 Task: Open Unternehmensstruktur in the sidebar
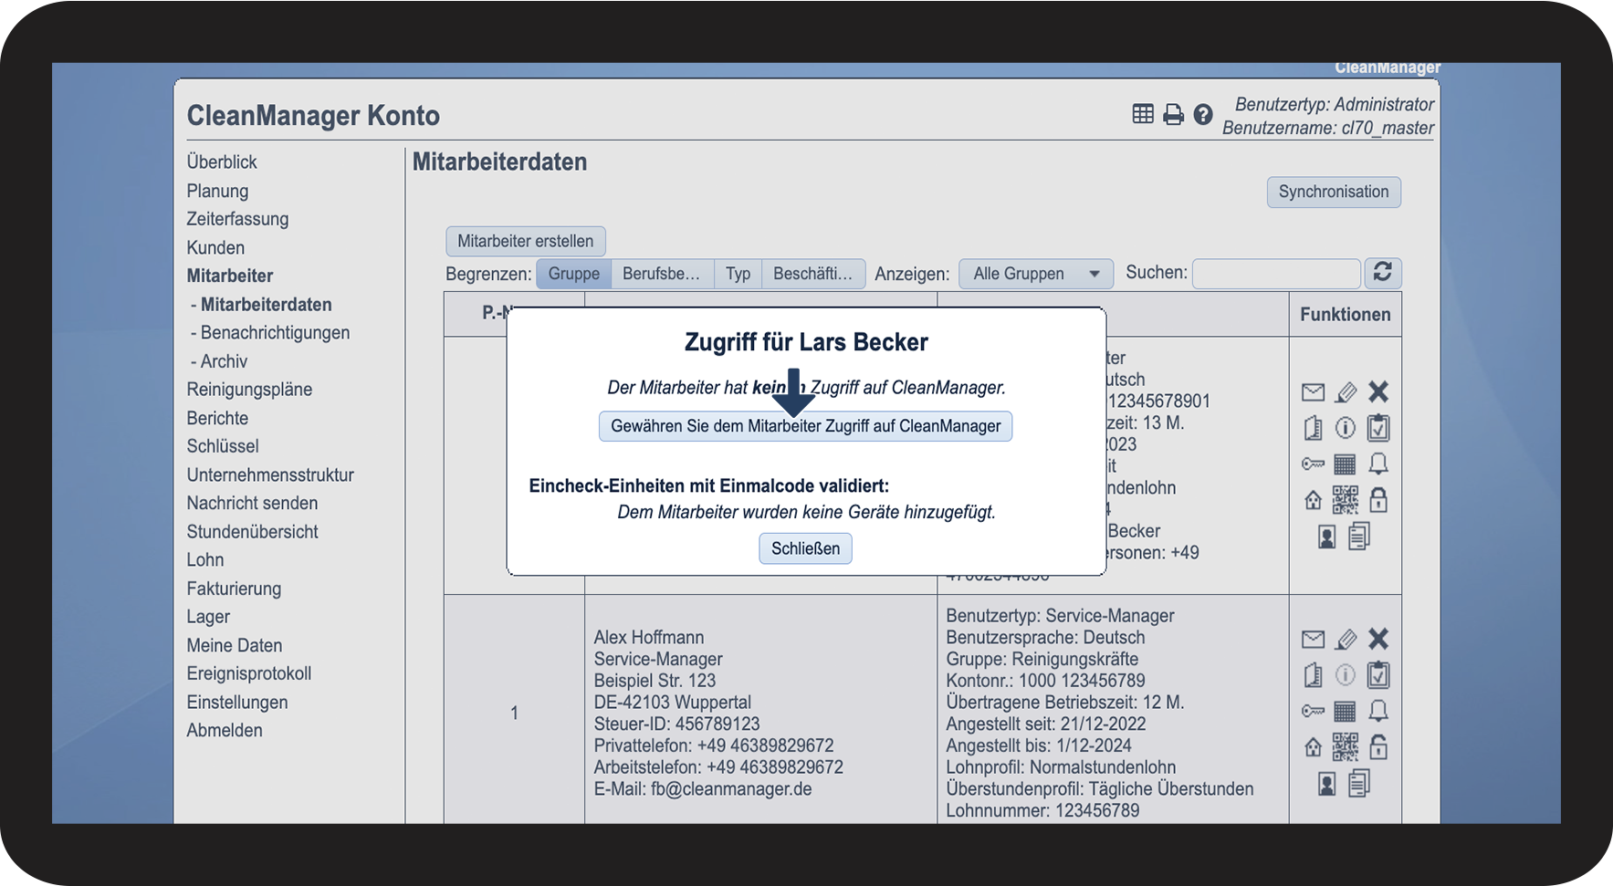point(270,474)
